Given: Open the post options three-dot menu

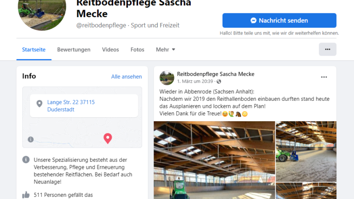Looking at the screenshot, I should tap(324, 77).
